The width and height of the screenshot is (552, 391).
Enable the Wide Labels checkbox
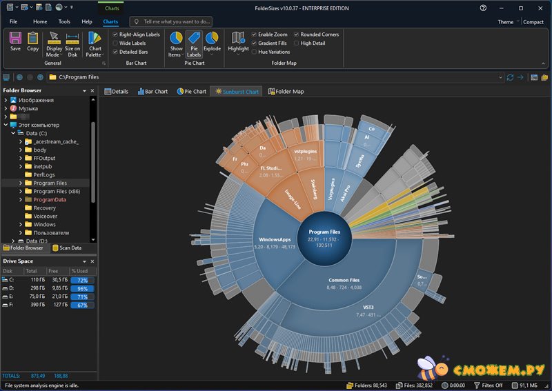pos(115,43)
